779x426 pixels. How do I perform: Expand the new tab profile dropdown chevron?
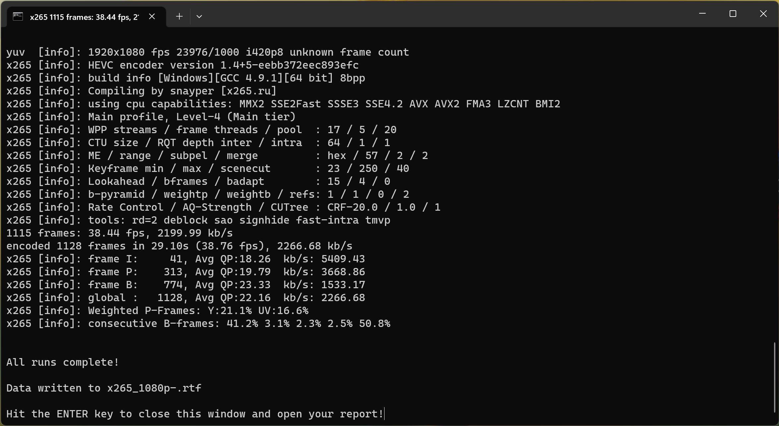pyautogui.click(x=199, y=16)
